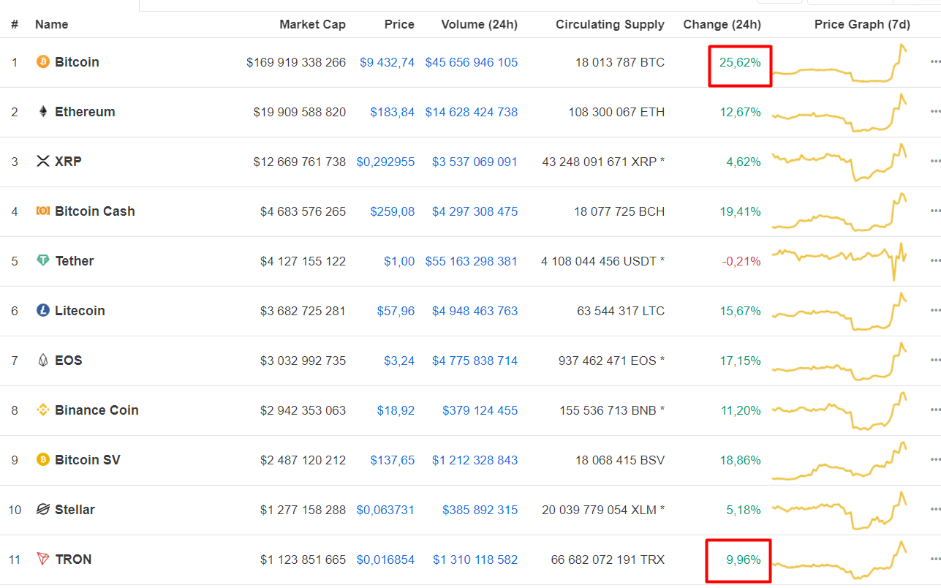View XRP 7d price graph thumbnail
Screen dimensions: 941x588
840,162
